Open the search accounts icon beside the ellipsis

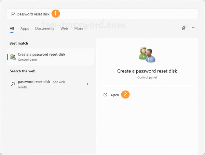pos(184,28)
